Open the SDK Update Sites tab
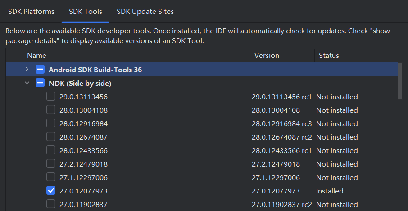408x211 pixels. tap(145, 12)
